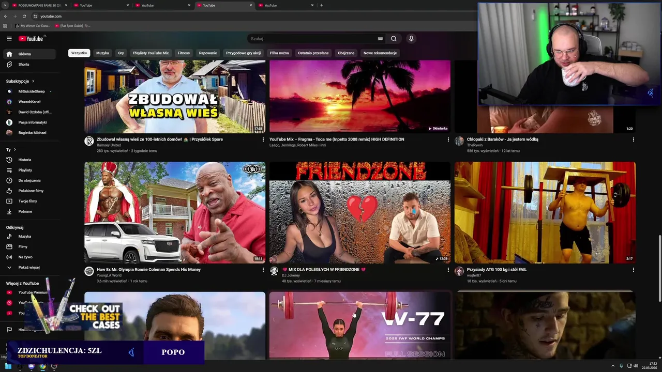The height and width of the screenshot is (372, 662).
Task: Open Bagietka Michael subscription channel
Action: click(x=31, y=133)
